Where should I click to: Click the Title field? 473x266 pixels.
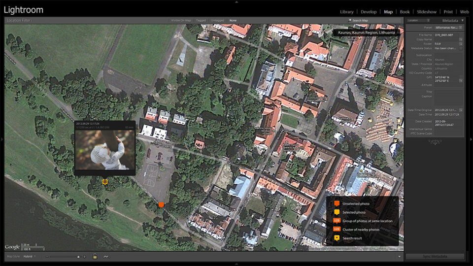tap(448, 92)
